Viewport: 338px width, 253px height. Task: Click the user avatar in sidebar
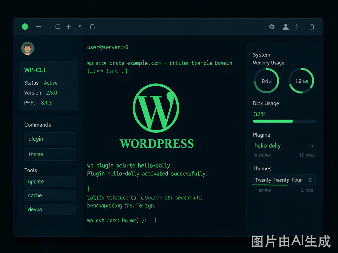click(x=28, y=48)
